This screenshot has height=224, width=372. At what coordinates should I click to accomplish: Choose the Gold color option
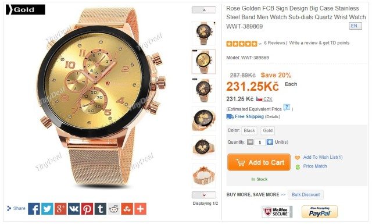point(267,131)
